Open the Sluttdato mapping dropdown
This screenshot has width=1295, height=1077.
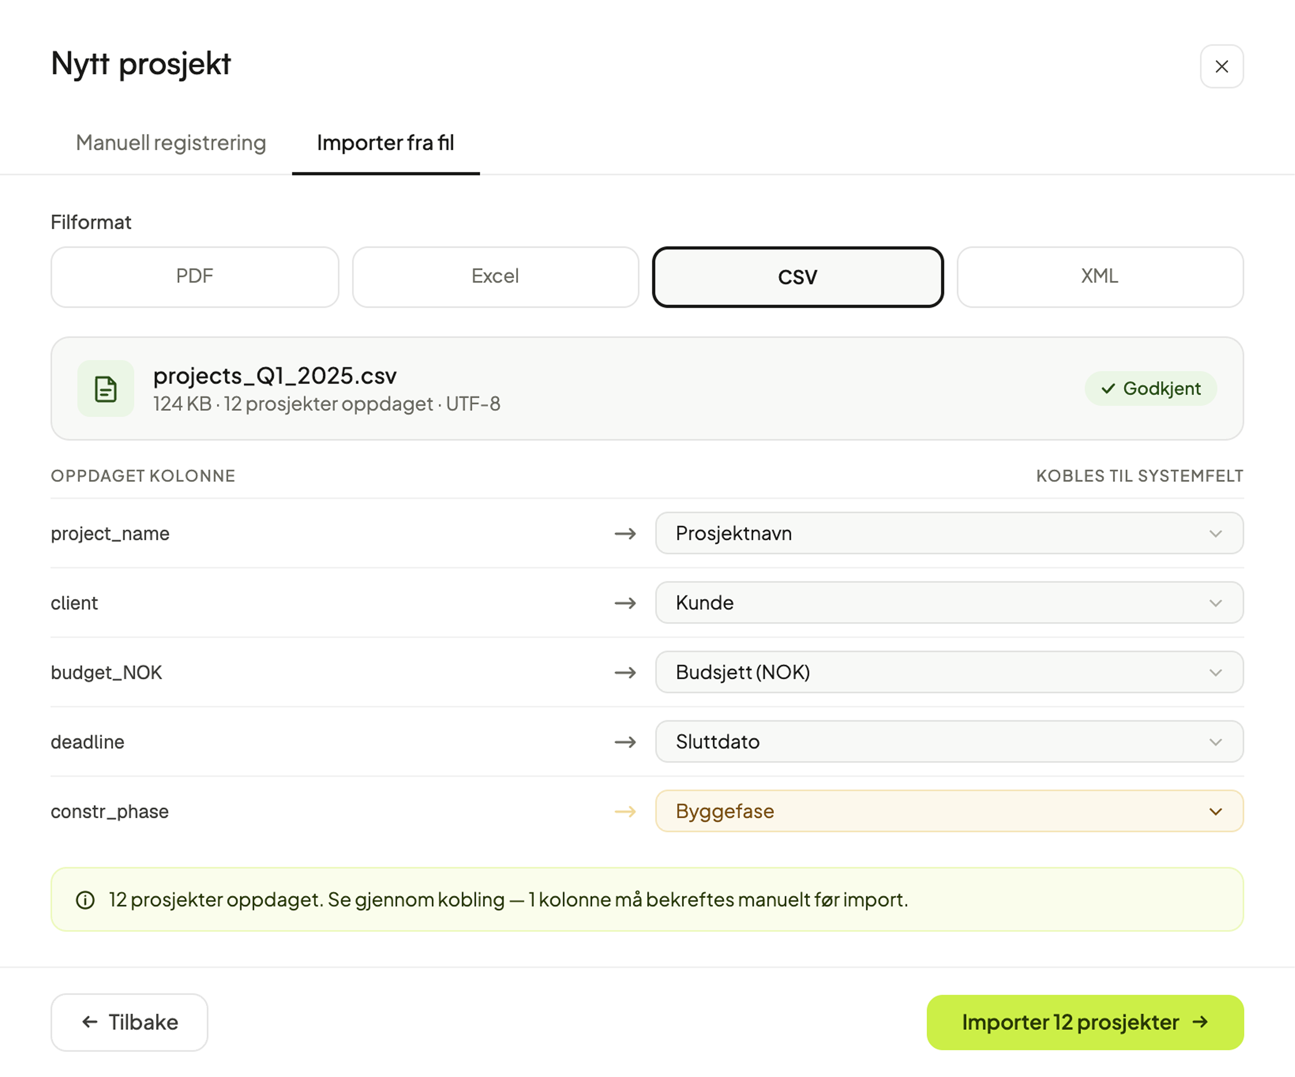pos(949,742)
